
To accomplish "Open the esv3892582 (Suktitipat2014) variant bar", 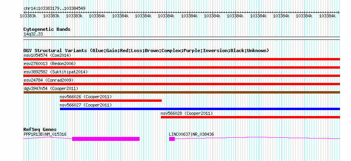I will (x=181, y=76).
